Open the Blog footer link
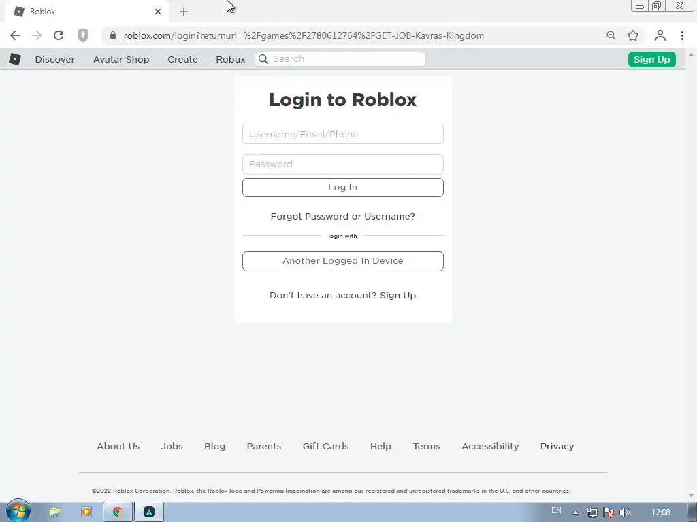 pyautogui.click(x=214, y=446)
